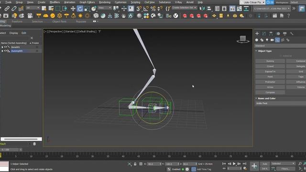Open the Motion tab in Command Panel
This screenshot has width=306, height=172.
[278, 33]
